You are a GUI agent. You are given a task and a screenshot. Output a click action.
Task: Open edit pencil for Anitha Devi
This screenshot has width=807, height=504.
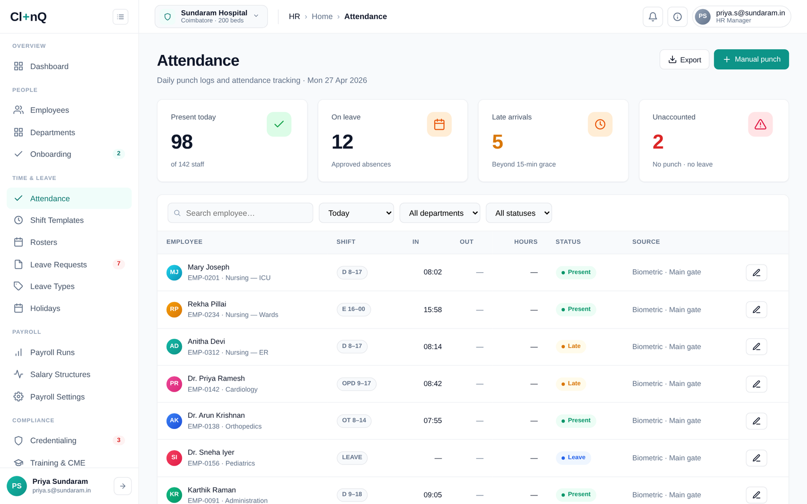(757, 347)
